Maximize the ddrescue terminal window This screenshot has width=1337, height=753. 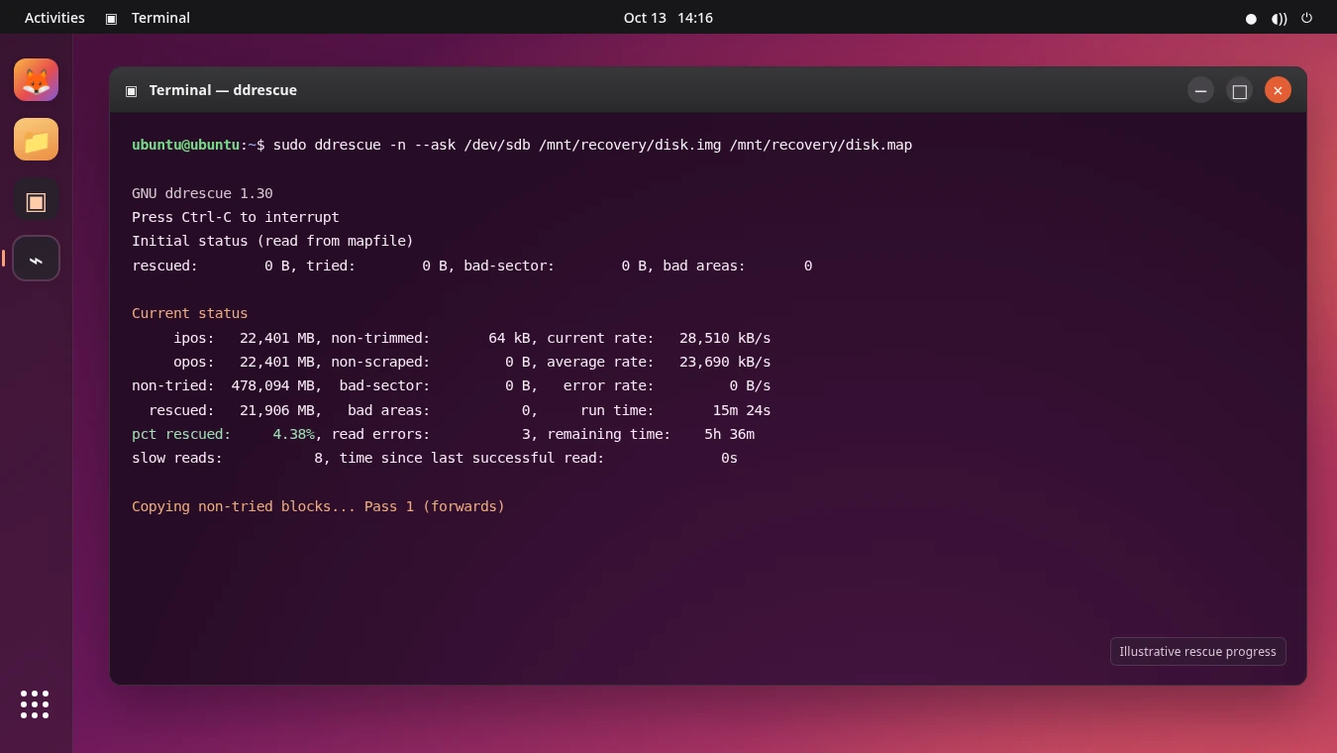click(x=1239, y=90)
